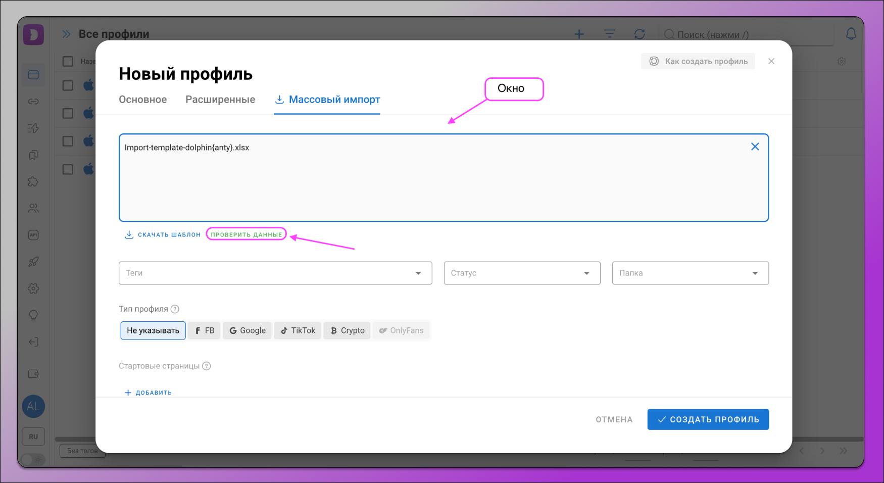The image size is (884, 483).
Task: Open the filter icon in top bar
Action: coord(610,34)
